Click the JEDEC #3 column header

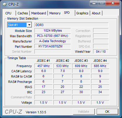[81, 61]
